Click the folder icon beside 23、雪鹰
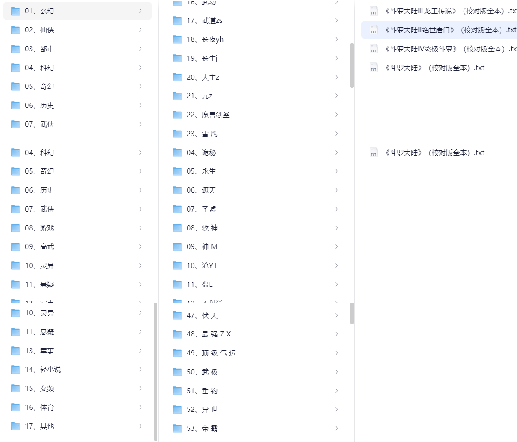The image size is (517, 442). click(177, 134)
